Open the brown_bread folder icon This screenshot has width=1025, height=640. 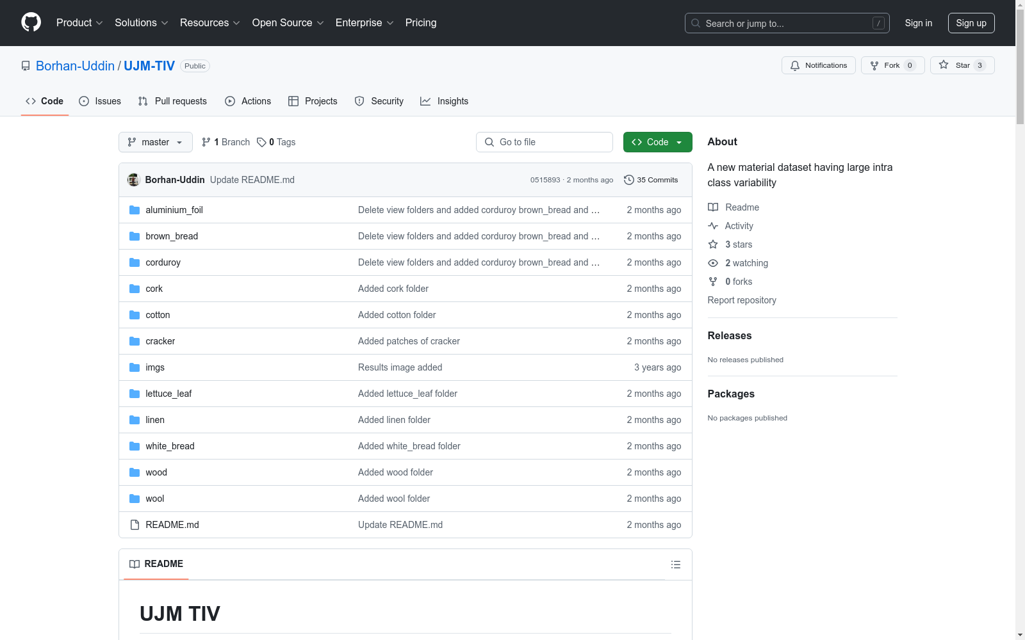135,236
